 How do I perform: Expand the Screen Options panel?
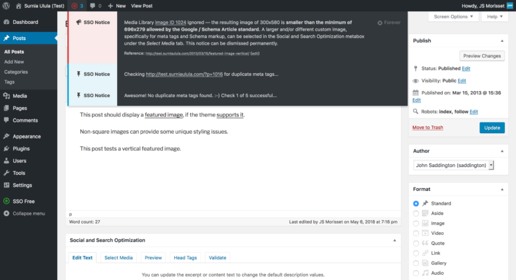(453, 17)
